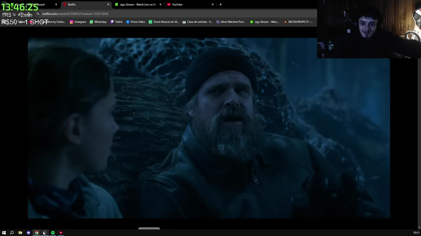Open the zigo Stream - Watc... bookmark
Viewport: 421px width, 236px height.
coord(264,22)
